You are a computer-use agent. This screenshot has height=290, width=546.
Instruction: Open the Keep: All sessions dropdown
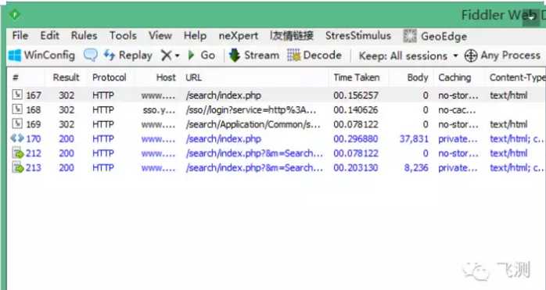[x=408, y=56]
